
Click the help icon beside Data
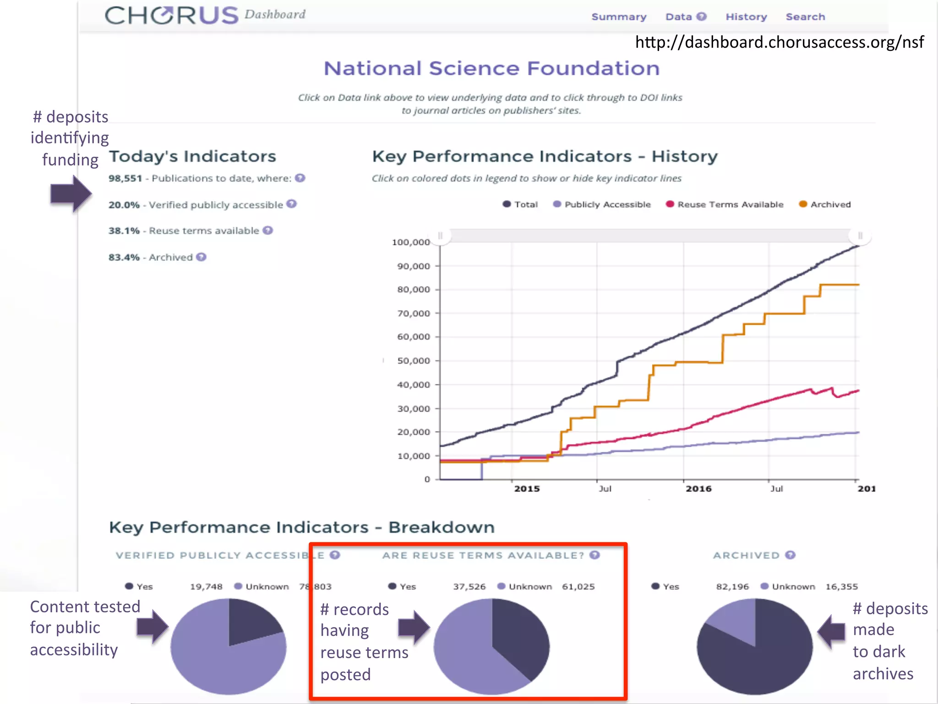point(702,16)
